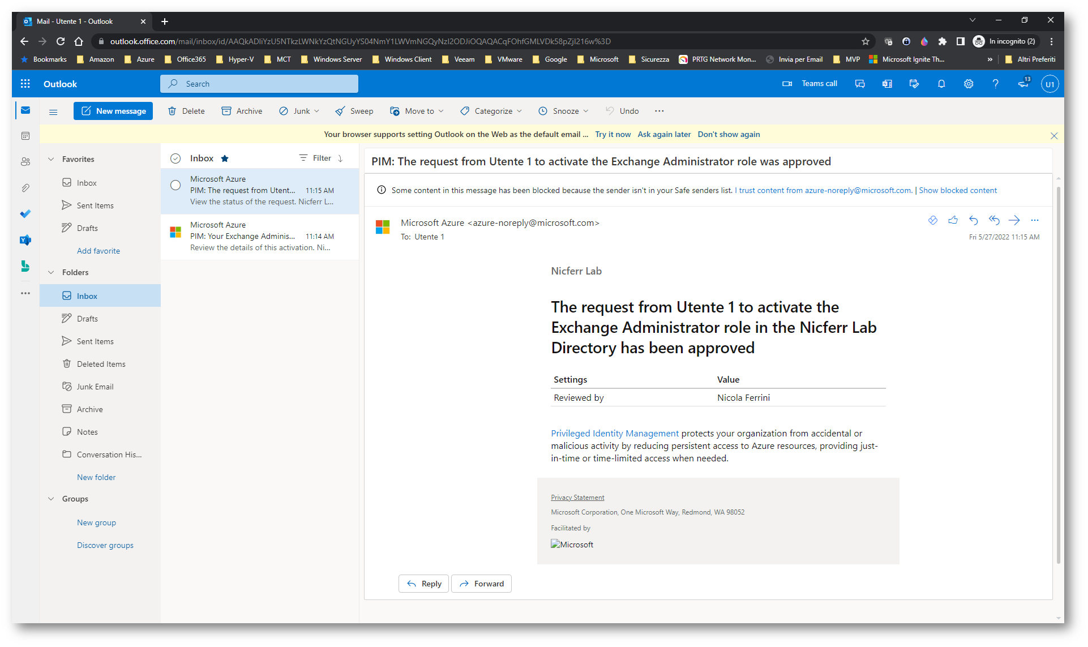Click the apps icon beside the like button
Viewport: 1088px width, 647px height.
[x=933, y=220]
